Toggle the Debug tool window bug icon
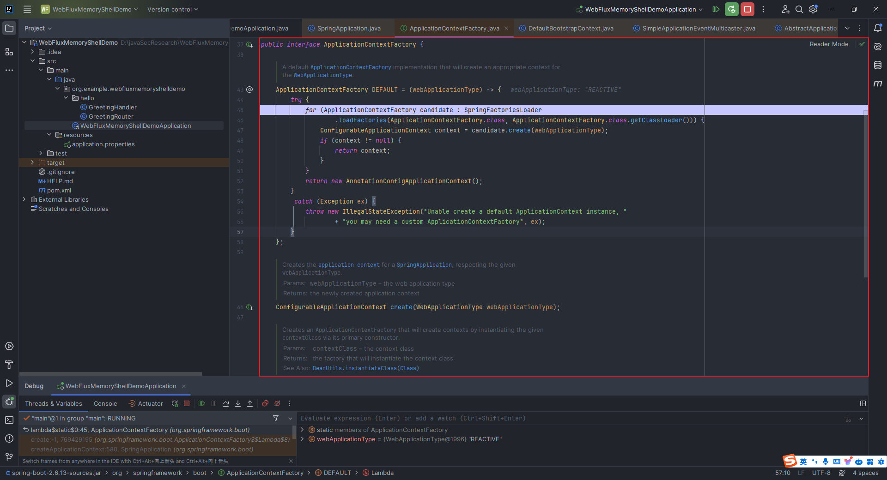 pos(9,402)
